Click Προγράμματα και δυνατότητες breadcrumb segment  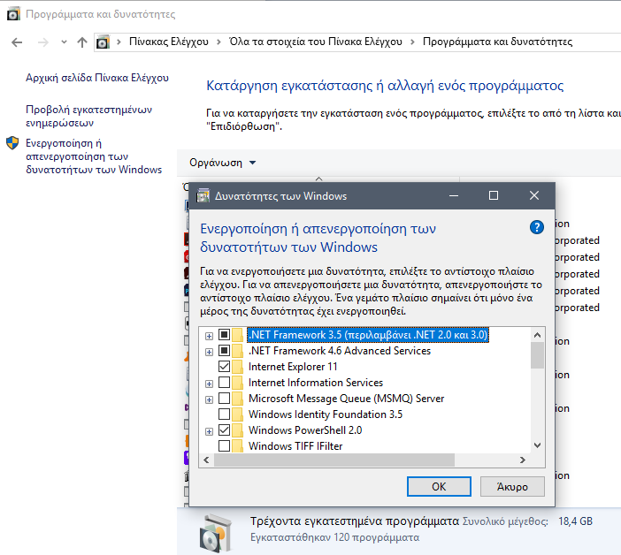[x=497, y=42]
